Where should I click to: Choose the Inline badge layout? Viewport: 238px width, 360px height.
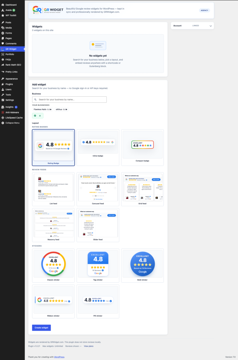(x=98, y=148)
